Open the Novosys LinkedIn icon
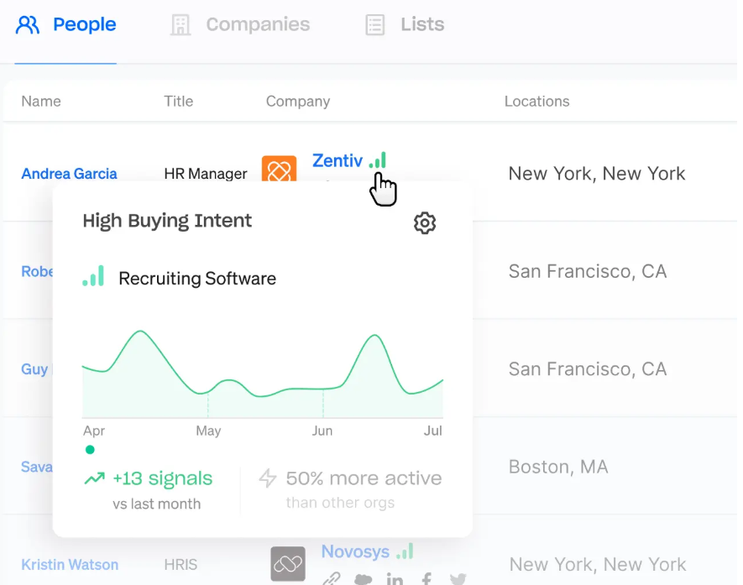 pos(395,579)
